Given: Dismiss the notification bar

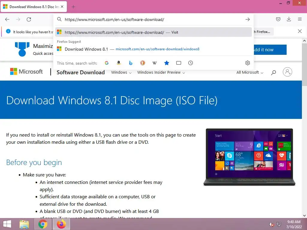Looking at the screenshot, I should click(300, 31).
